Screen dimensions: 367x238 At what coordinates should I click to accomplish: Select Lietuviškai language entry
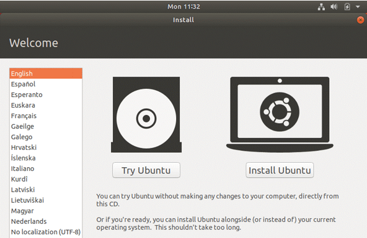coord(46,200)
